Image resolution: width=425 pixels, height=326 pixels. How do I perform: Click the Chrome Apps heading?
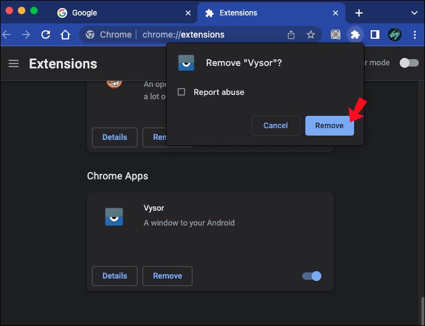tap(117, 176)
